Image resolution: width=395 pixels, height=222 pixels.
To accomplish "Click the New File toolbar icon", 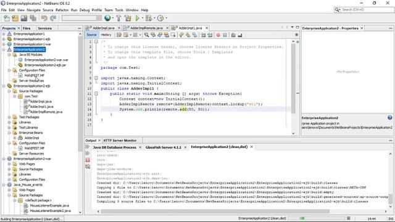I will pyautogui.click(x=7, y=18).
